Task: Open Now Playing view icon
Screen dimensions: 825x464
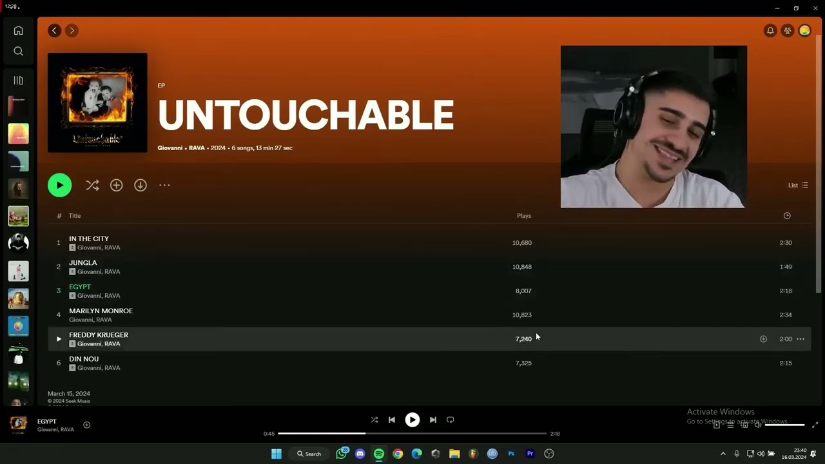Action: point(716,425)
